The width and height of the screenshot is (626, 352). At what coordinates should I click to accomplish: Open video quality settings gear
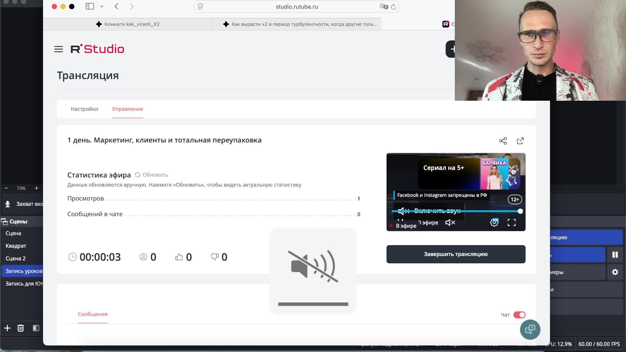494,223
